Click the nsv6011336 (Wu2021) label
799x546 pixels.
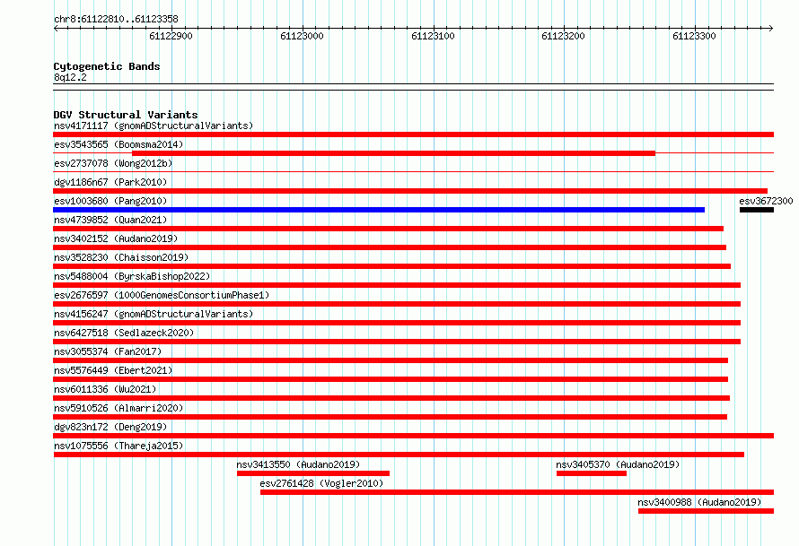105,389
